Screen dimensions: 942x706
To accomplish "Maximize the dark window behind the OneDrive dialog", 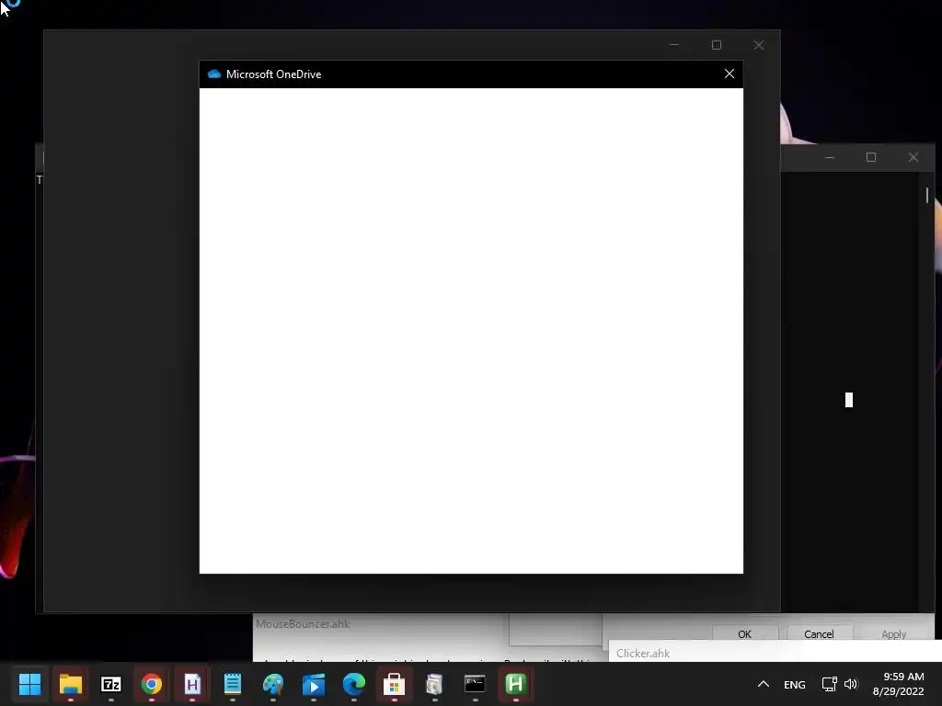I will (716, 45).
